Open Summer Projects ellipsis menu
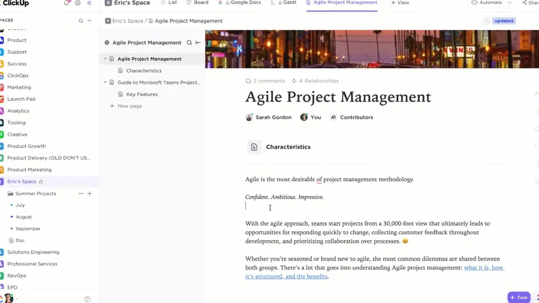This screenshot has height=303, width=539. click(81, 194)
